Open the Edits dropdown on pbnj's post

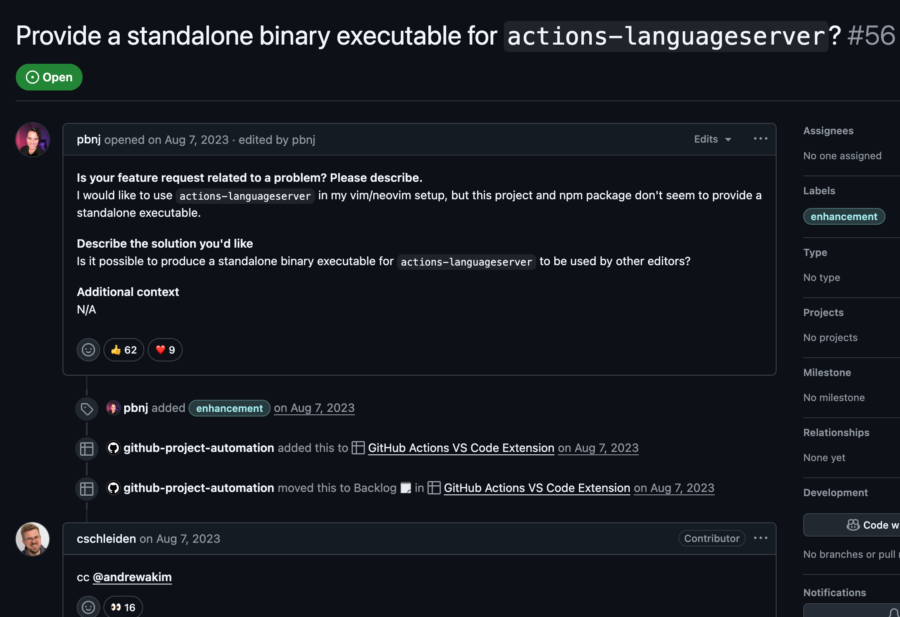click(713, 139)
